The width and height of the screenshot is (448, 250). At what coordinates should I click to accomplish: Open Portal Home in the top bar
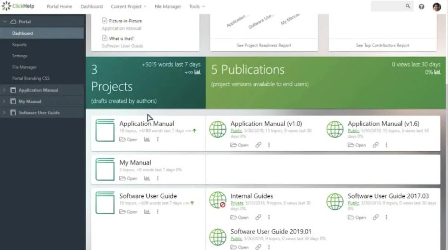pos(59,6)
